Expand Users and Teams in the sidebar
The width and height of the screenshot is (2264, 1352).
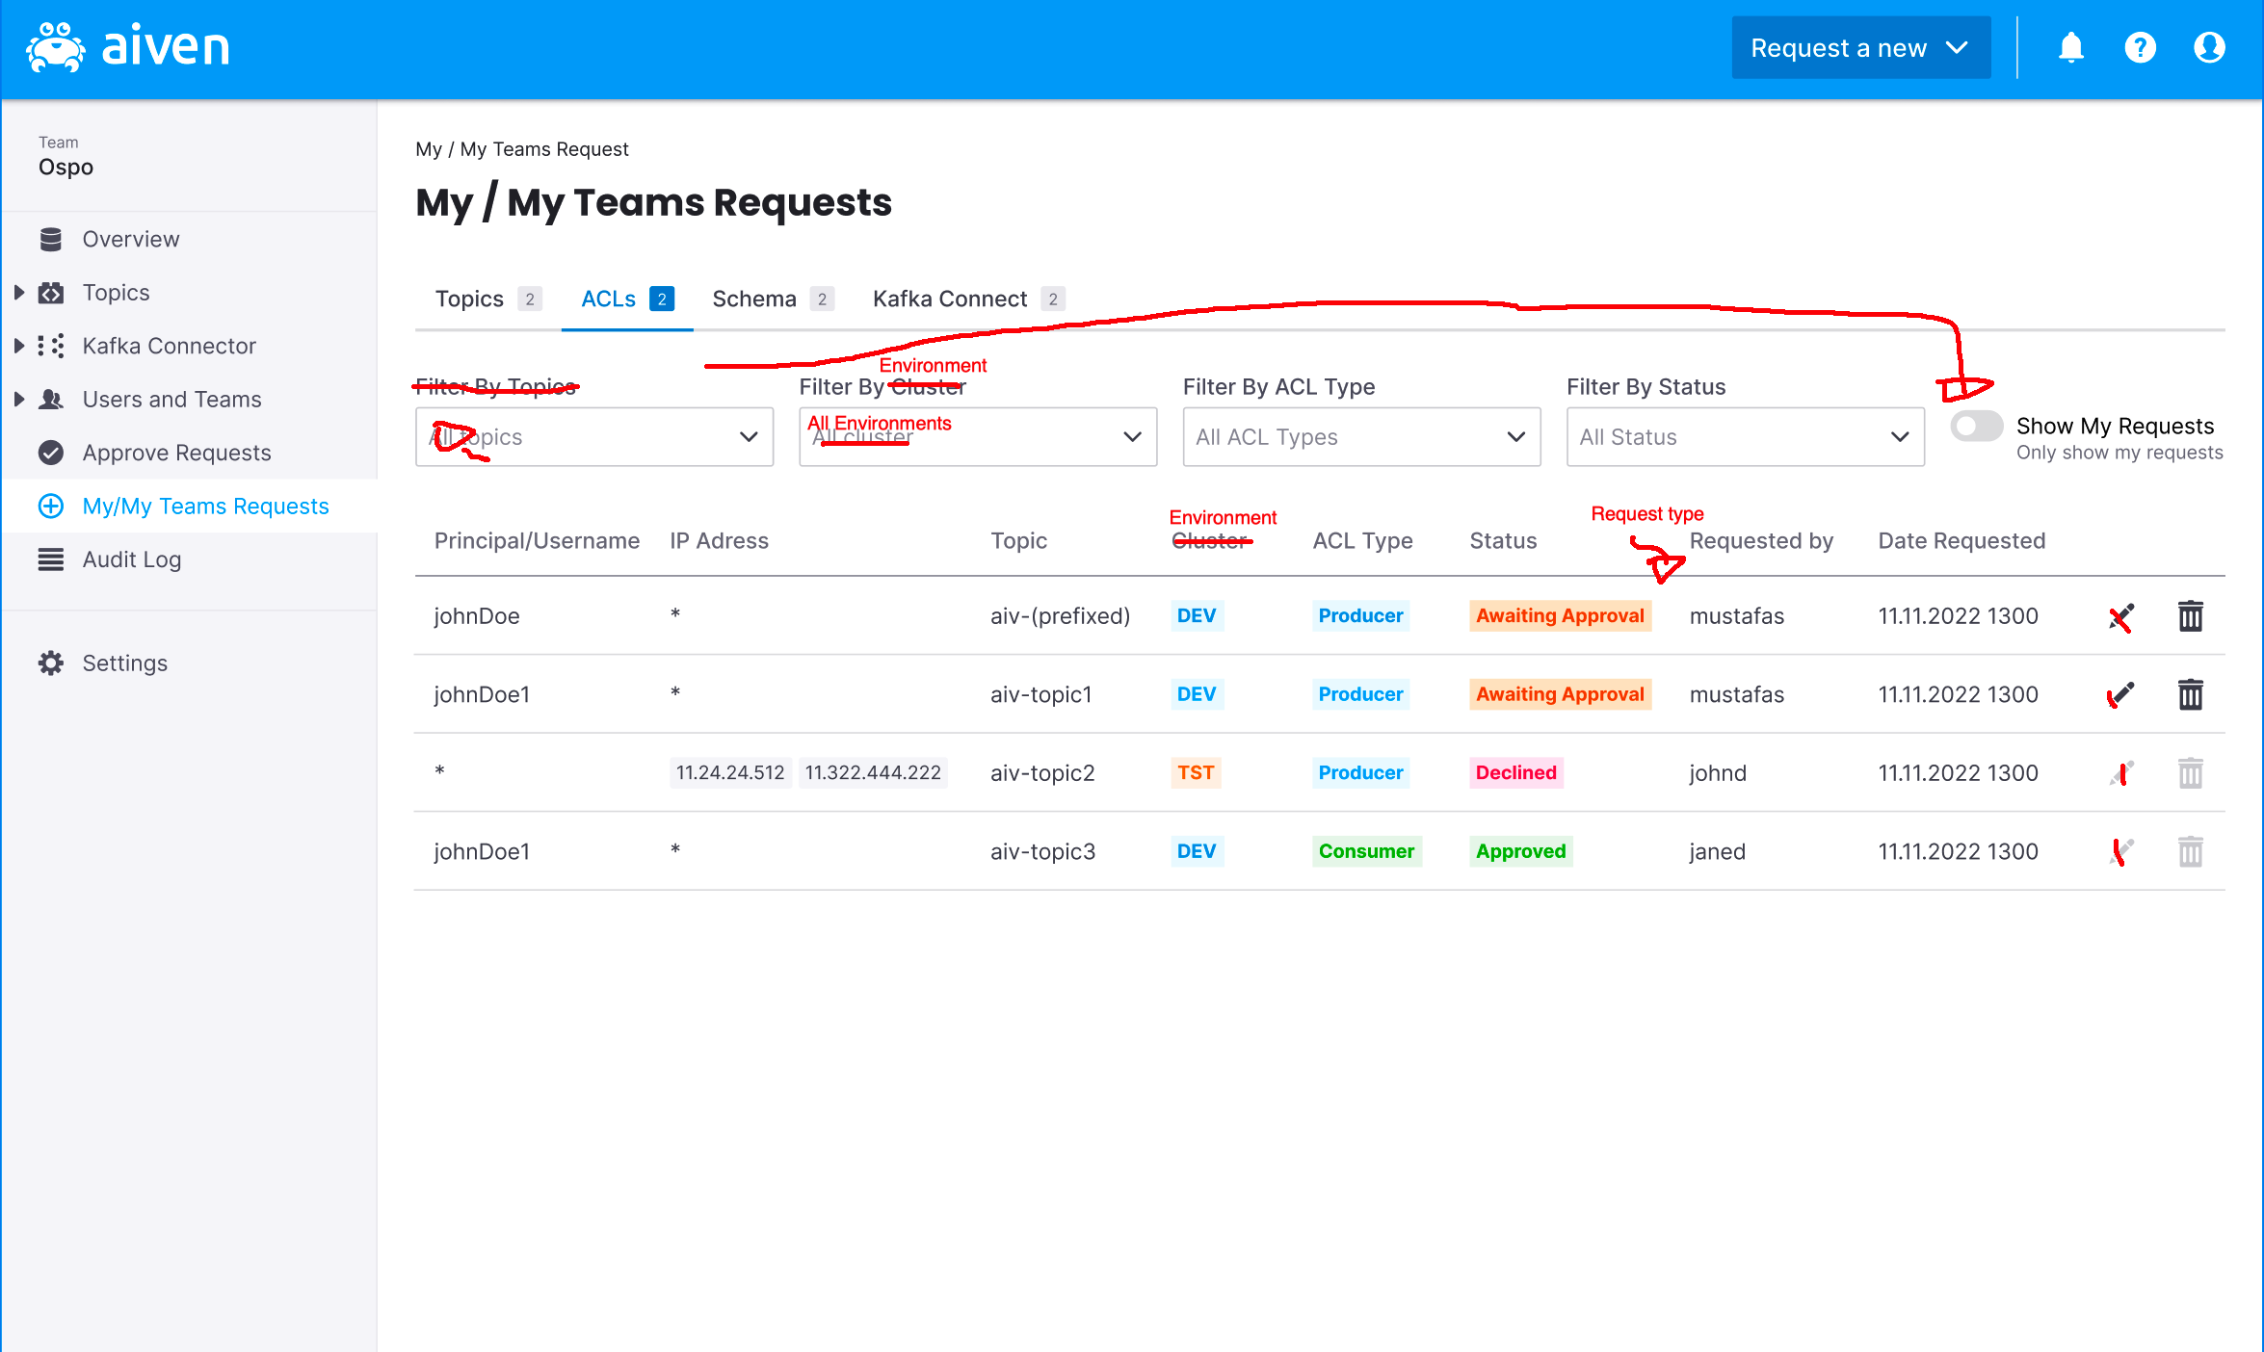[18, 399]
